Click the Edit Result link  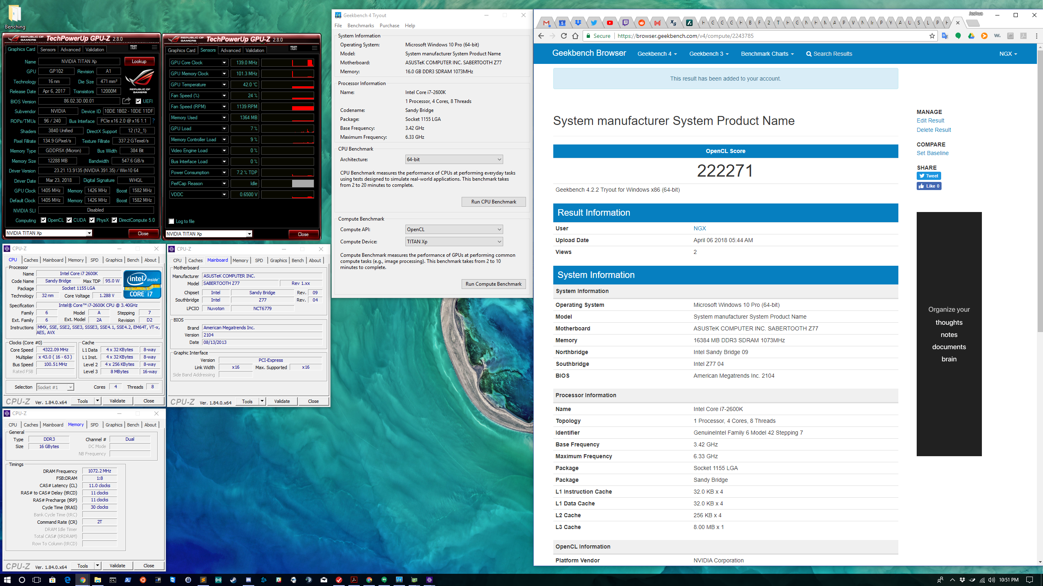tap(930, 120)
